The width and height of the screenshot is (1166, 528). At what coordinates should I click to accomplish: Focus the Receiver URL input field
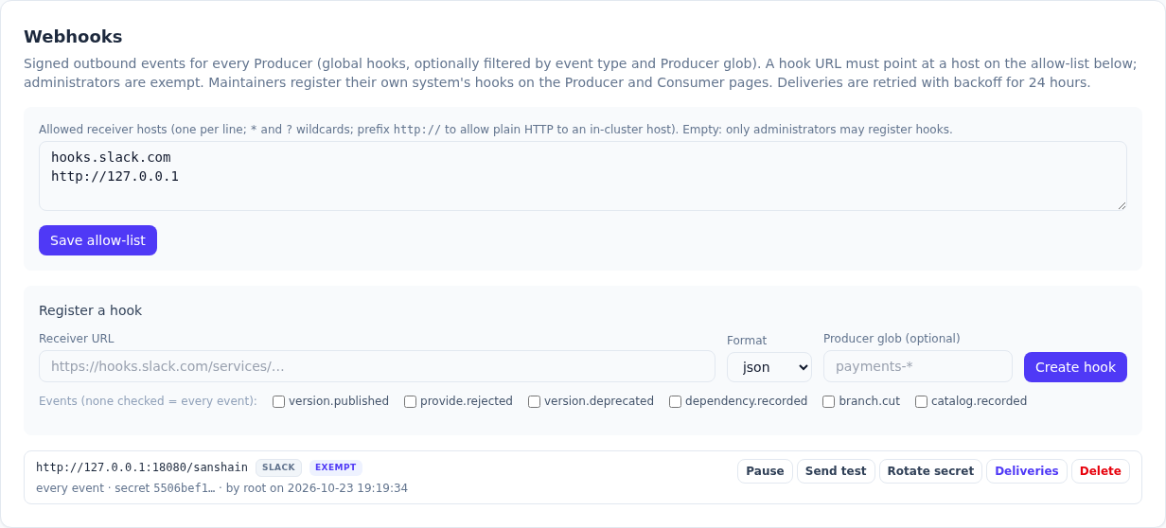click(377, 366)
